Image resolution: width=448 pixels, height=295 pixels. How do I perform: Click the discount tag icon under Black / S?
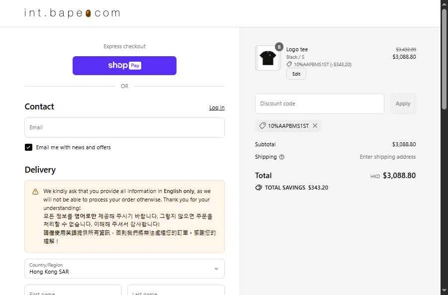[x=289, y=64]
